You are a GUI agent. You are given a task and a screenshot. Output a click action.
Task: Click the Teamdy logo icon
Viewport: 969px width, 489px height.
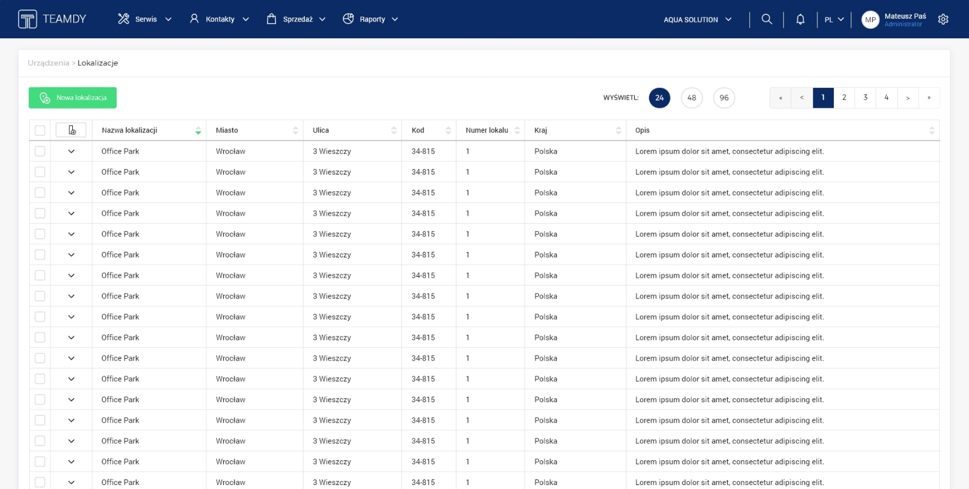(27, 19)
